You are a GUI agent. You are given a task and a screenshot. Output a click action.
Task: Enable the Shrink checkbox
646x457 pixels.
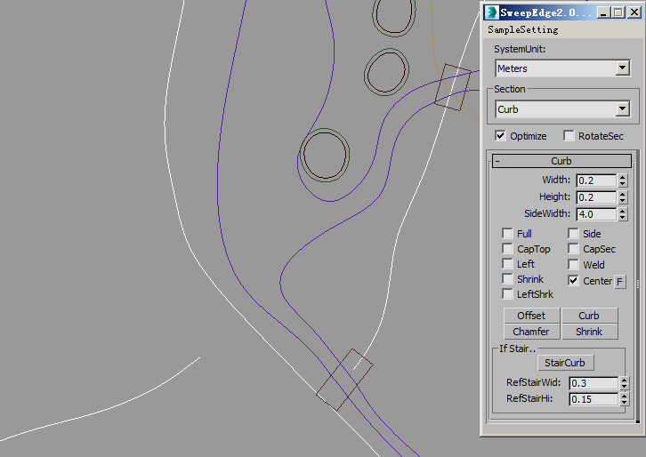tap(507, 278)
